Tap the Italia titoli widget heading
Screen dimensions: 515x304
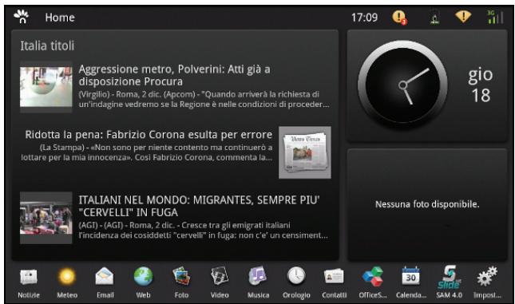[x=47, y=46]
